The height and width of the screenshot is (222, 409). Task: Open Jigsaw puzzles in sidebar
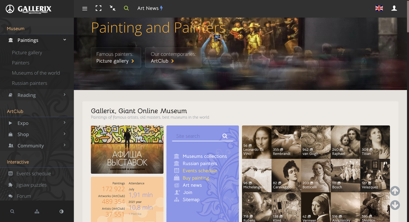coord(31,185)
